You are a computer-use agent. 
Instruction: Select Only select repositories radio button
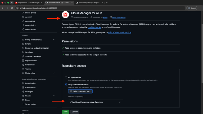click(66, 85)
